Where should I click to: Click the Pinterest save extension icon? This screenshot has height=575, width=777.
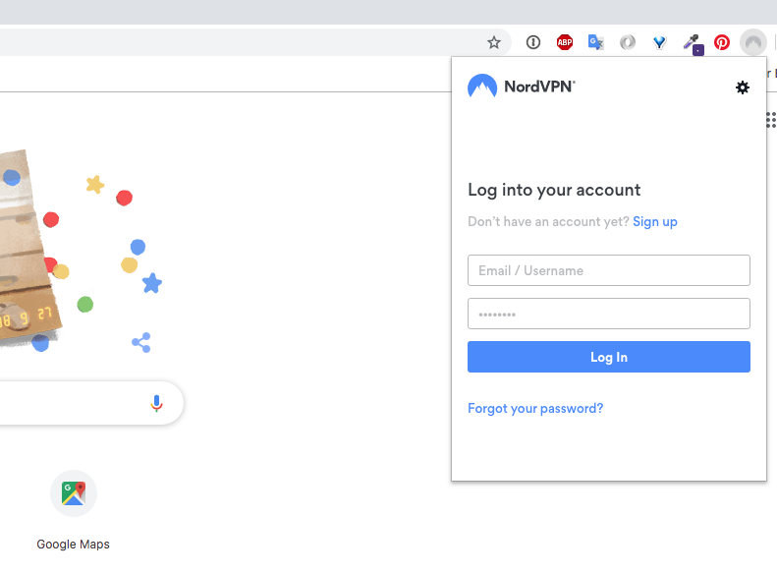[722, 42]
